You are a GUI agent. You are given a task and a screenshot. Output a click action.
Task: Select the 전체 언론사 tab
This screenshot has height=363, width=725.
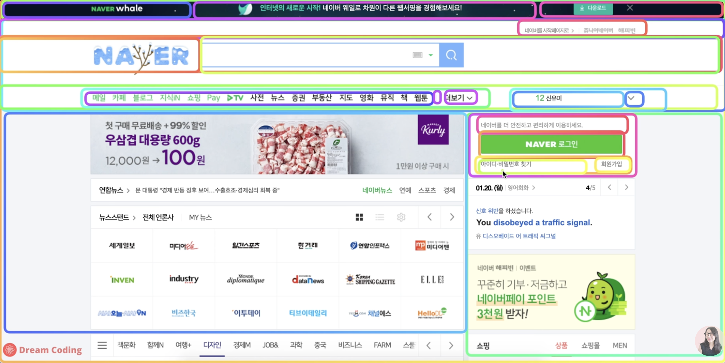pos(158,217)
